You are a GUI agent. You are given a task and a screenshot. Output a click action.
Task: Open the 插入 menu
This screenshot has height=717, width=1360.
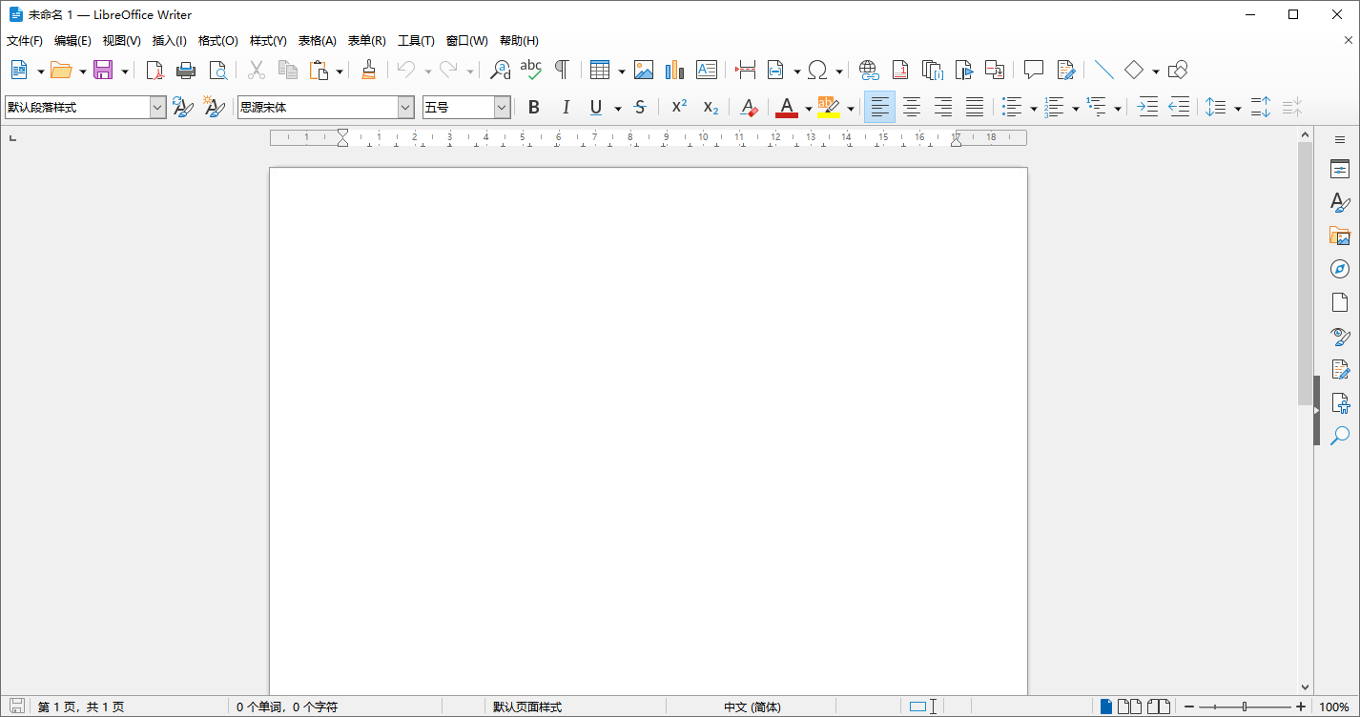coord(169,40)
